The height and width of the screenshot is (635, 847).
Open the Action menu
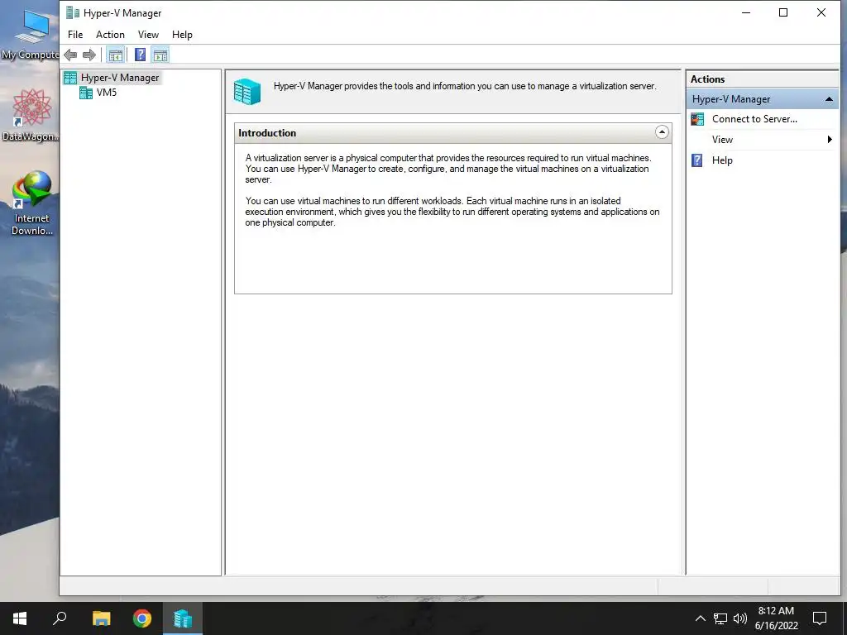(110, 35)
